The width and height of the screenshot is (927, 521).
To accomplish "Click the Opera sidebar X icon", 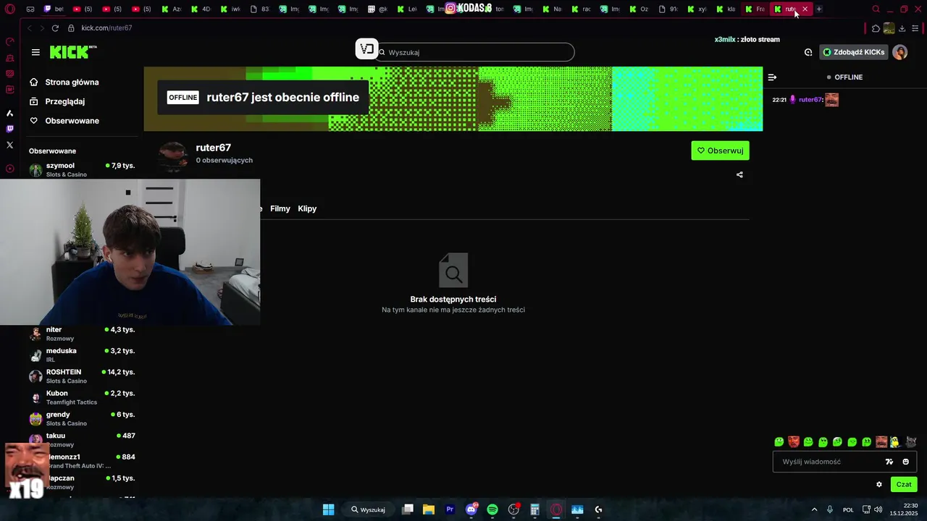I will pos(9,145).
